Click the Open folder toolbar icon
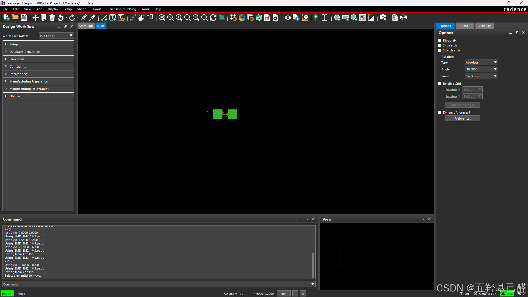528x297 pixels. click(x=15, y=18)
